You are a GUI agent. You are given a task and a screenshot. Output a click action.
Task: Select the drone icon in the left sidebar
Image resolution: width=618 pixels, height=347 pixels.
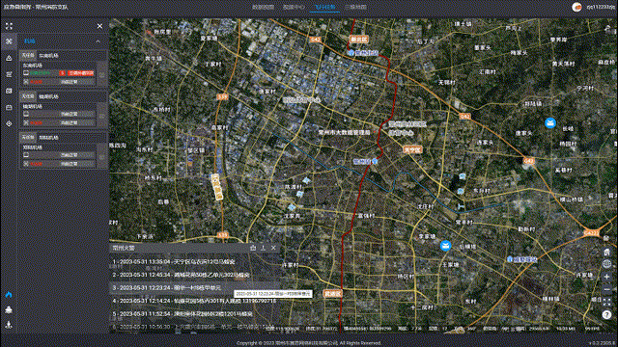(9, 41)
